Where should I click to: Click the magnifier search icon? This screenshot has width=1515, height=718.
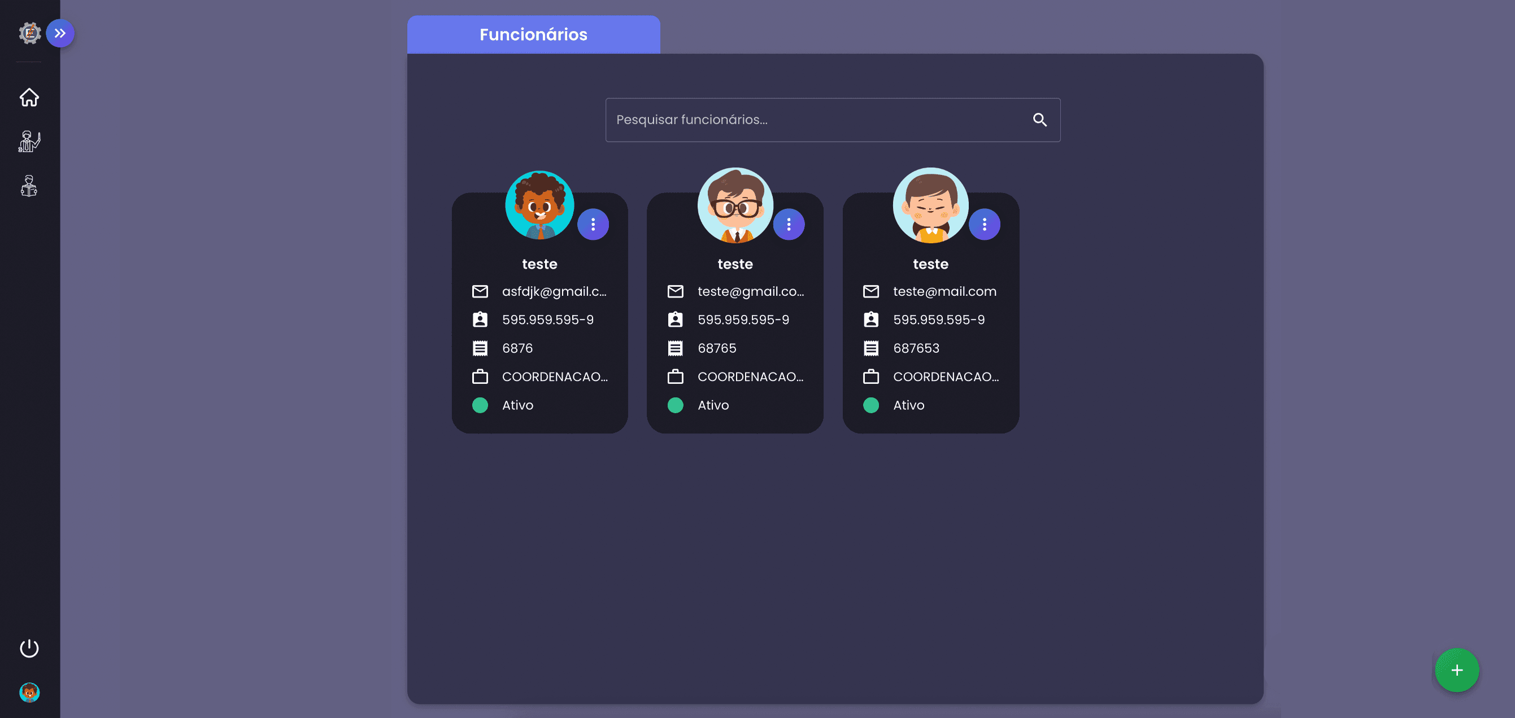point(1039,120)
